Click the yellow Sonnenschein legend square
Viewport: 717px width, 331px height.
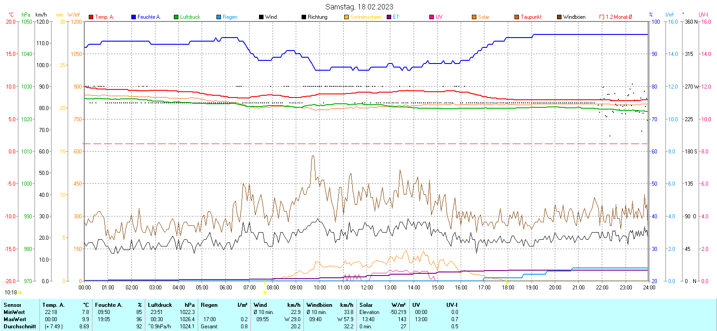click(346, 17)
